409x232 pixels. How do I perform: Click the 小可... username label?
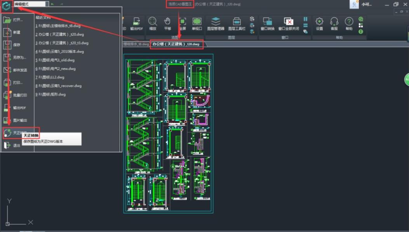[x=367, y=4]
